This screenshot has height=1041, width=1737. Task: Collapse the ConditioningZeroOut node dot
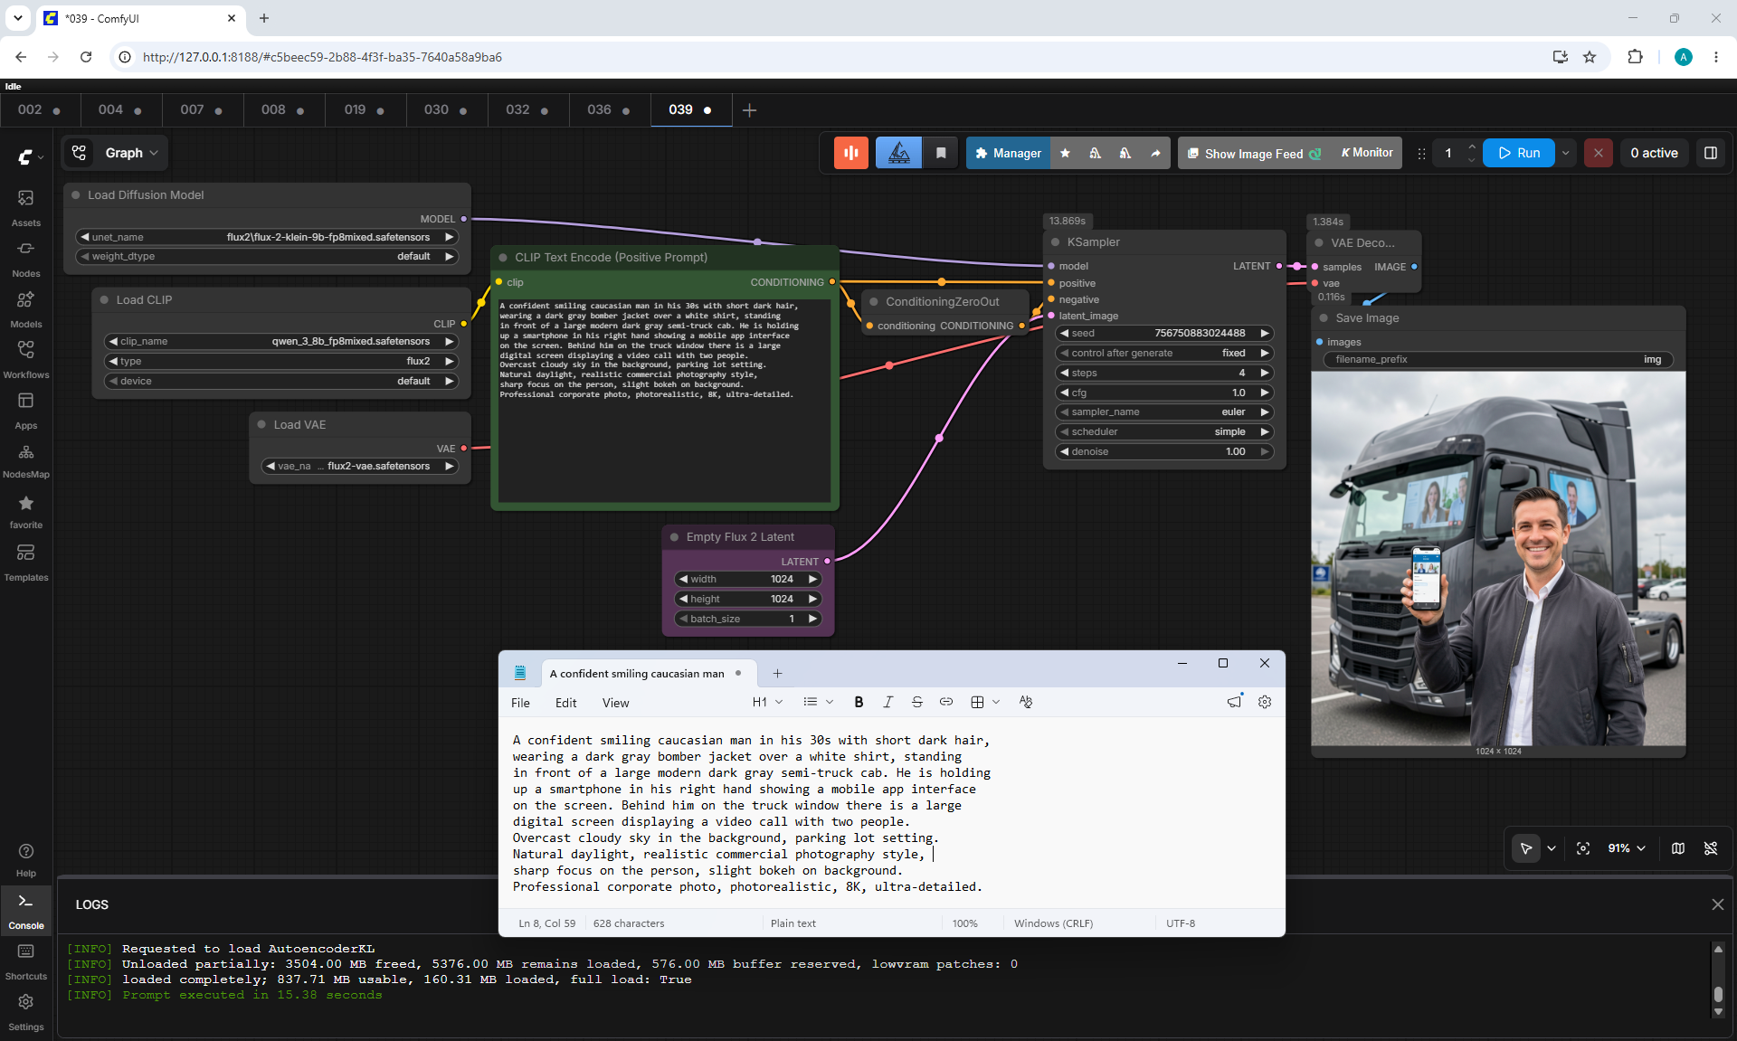[x=874, y=301]
